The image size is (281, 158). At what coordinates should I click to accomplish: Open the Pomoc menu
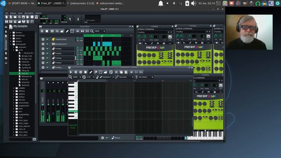pyautogui.click(x=38, y=13)
